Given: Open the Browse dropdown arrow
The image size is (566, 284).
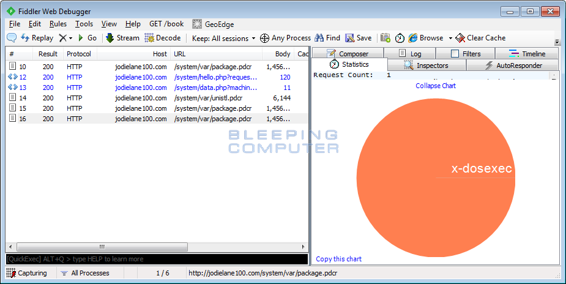Looking at the screenshot, I should (x=450, y=38).
